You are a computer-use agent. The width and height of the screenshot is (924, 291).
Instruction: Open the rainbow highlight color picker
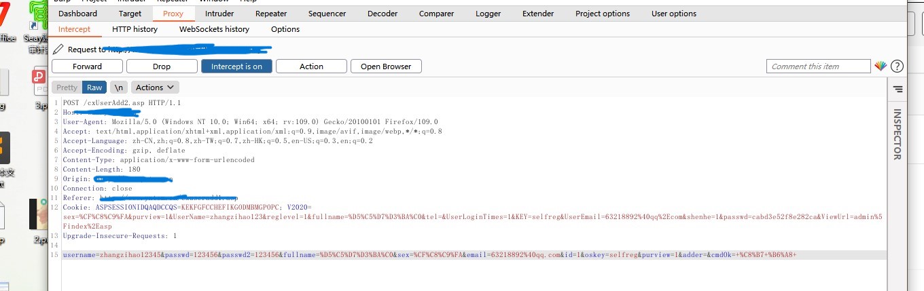click(x=881, y=66)
